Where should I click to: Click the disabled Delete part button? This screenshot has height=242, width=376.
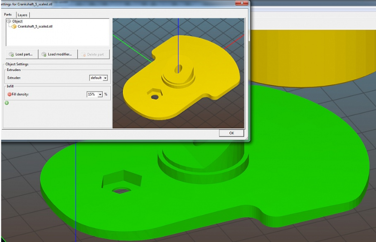pos(94,54)
